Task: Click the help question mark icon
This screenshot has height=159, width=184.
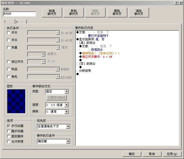Action: tap(176, 3)
